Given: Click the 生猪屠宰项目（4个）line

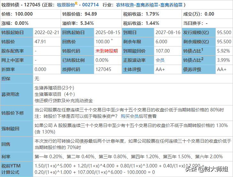Looking at the screenshot, I should click(x=55, y=94).
